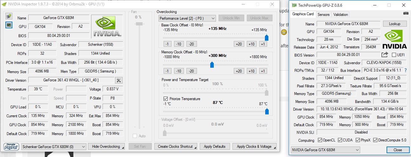Select the Graphics Card tab in GPU-Z
Screen dimensions: 411x157
tap(303, 14)
